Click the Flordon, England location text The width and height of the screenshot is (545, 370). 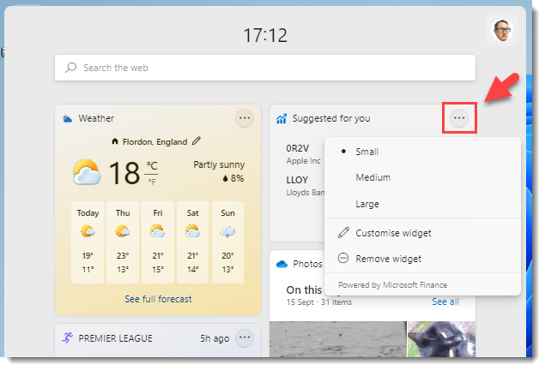click(154, 142)
